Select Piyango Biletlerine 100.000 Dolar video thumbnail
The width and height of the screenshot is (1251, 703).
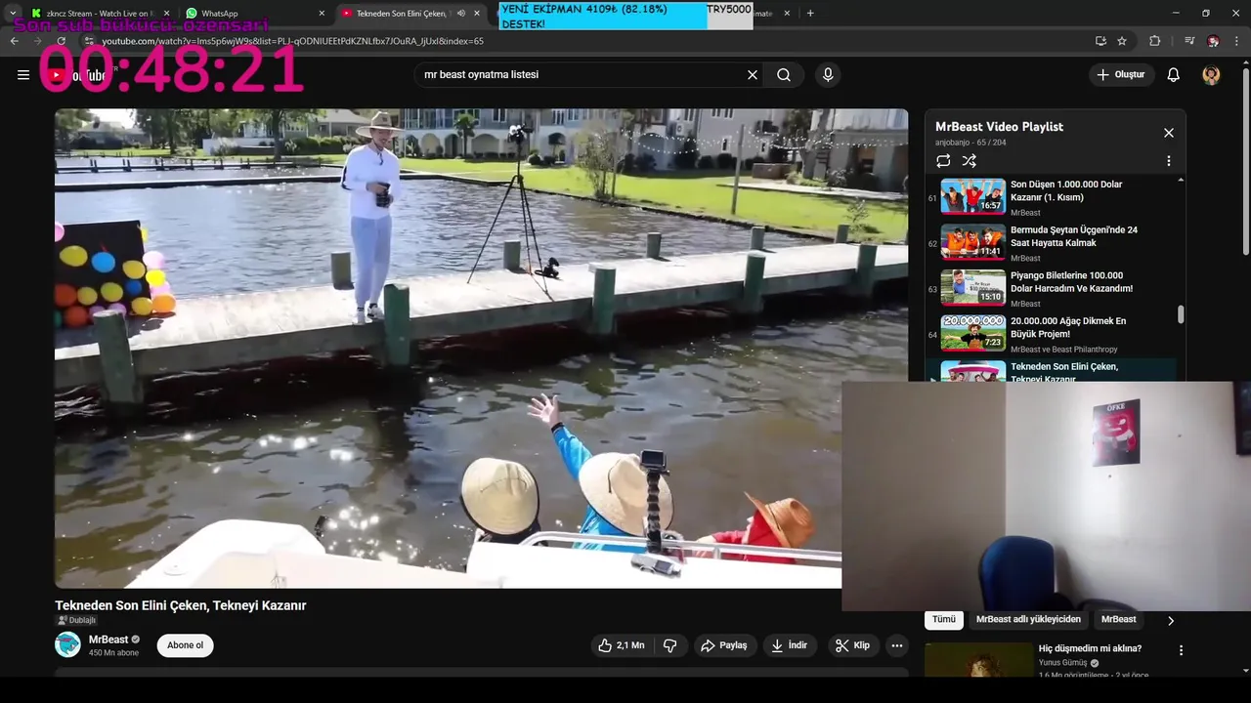(972, 288)
